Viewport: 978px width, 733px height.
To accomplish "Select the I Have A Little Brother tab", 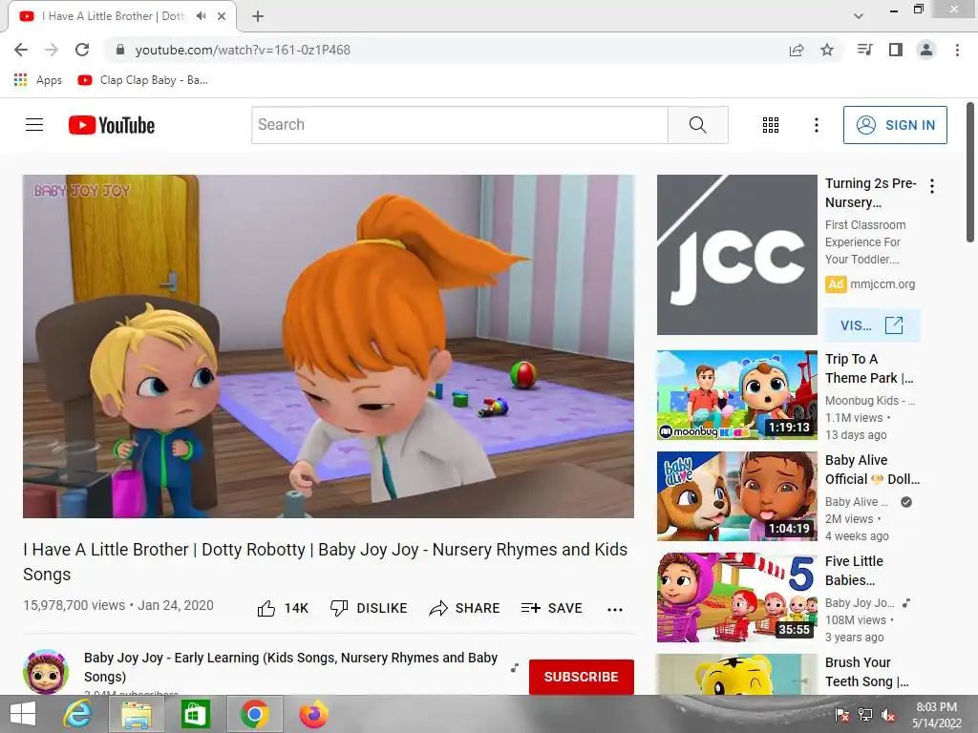I will pyautogui.click(x=122, y=16).
